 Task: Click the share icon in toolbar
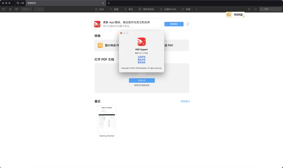click(x=255, y=9)
